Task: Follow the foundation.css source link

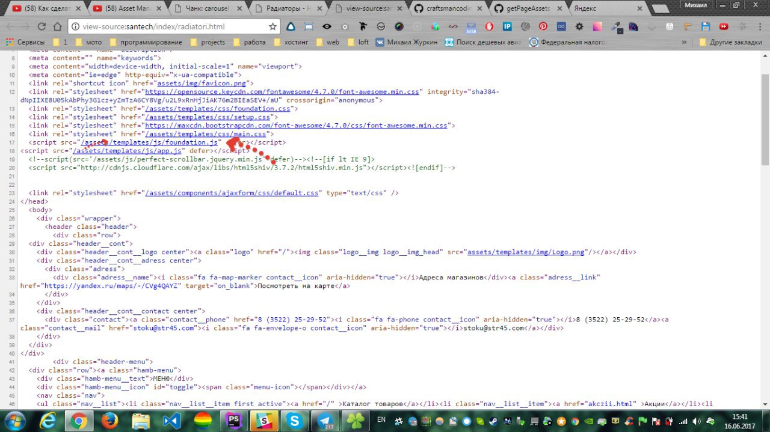Action: click(217, 109)
